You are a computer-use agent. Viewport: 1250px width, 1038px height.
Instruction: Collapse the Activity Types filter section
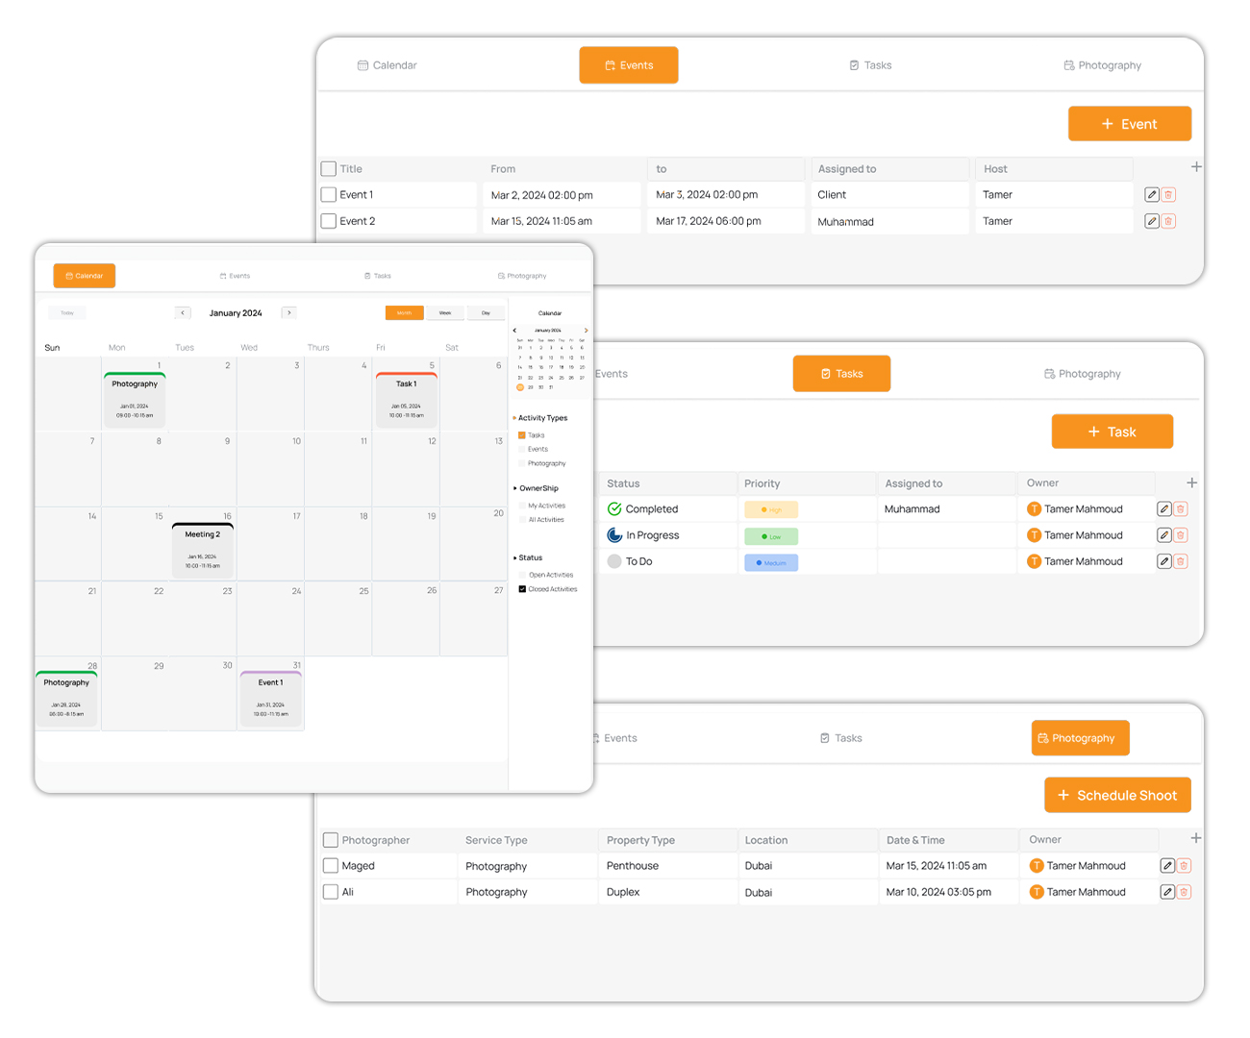(x=515, y=418)
